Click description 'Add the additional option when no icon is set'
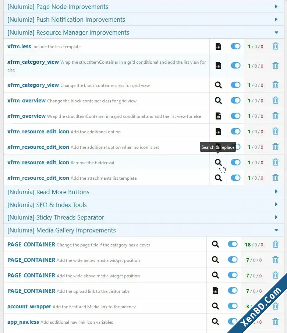Viewport: 287px width, 333px height. click(115, 147)
